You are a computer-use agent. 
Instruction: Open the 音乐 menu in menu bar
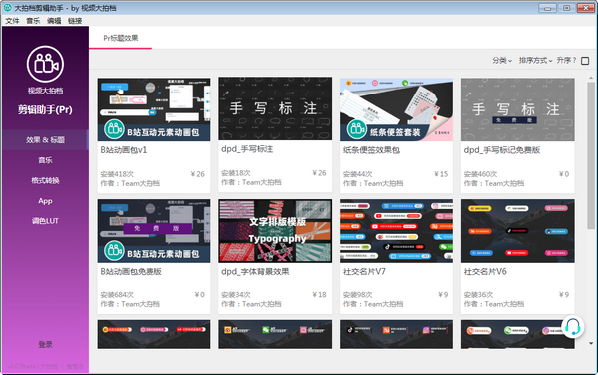point(33,21)
